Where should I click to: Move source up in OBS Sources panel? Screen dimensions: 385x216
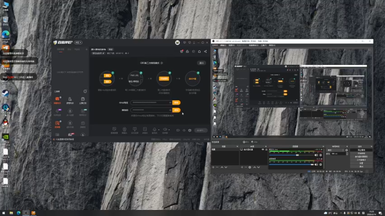[255, 167]
